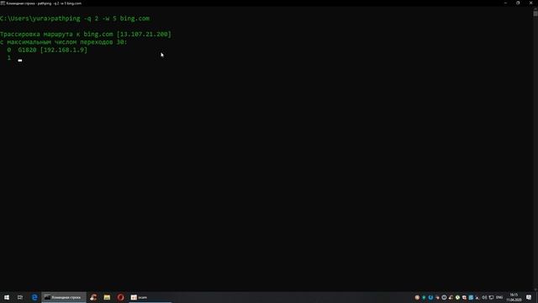Open network status icon in system tray
This screenshot has height=303, width=538.
(x=491, y=297)
